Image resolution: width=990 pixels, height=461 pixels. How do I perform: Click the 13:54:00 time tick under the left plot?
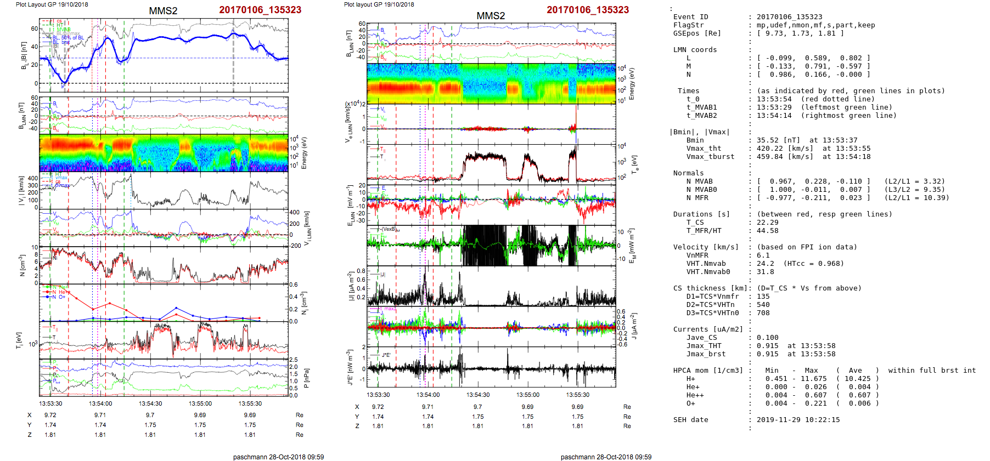(x=100, y=403)
